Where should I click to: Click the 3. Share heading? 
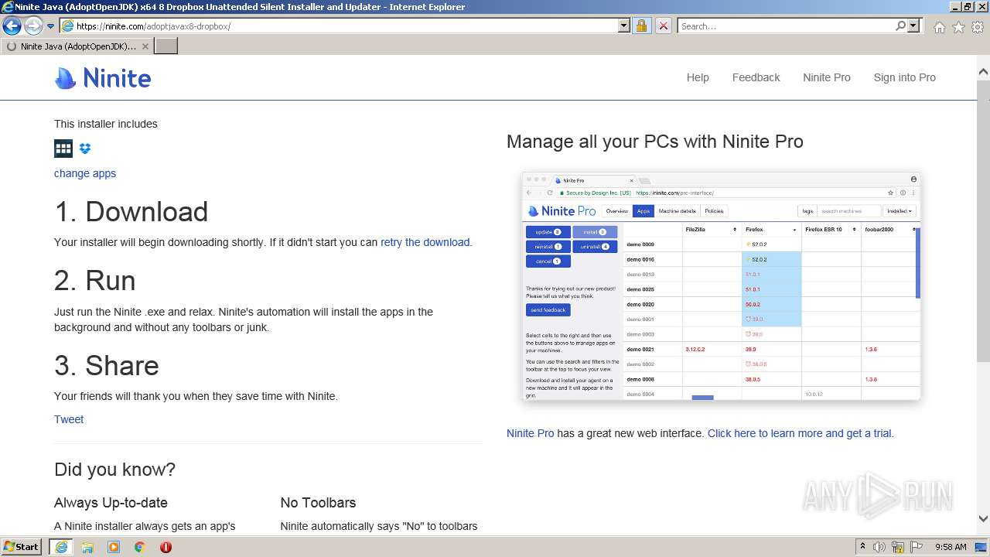click(x=107, y=365)
